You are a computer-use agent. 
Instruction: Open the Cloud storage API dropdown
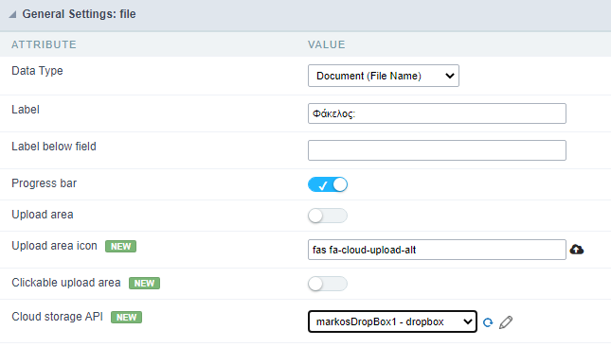pyautogui.click(x=392, y=321)
